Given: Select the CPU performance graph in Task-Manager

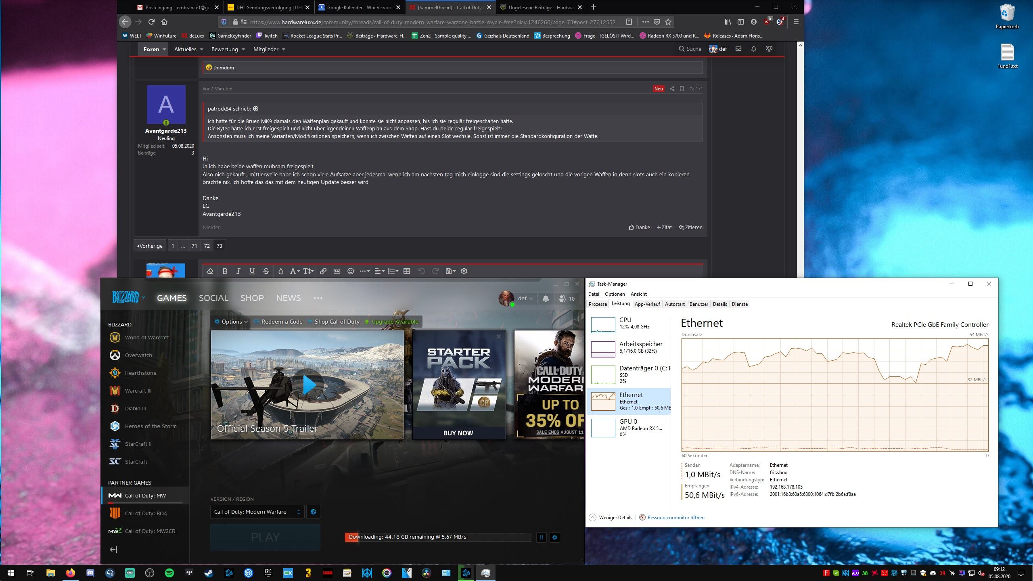Looking at the screenshot, I should pyautogui.click(x=603, y=325).
